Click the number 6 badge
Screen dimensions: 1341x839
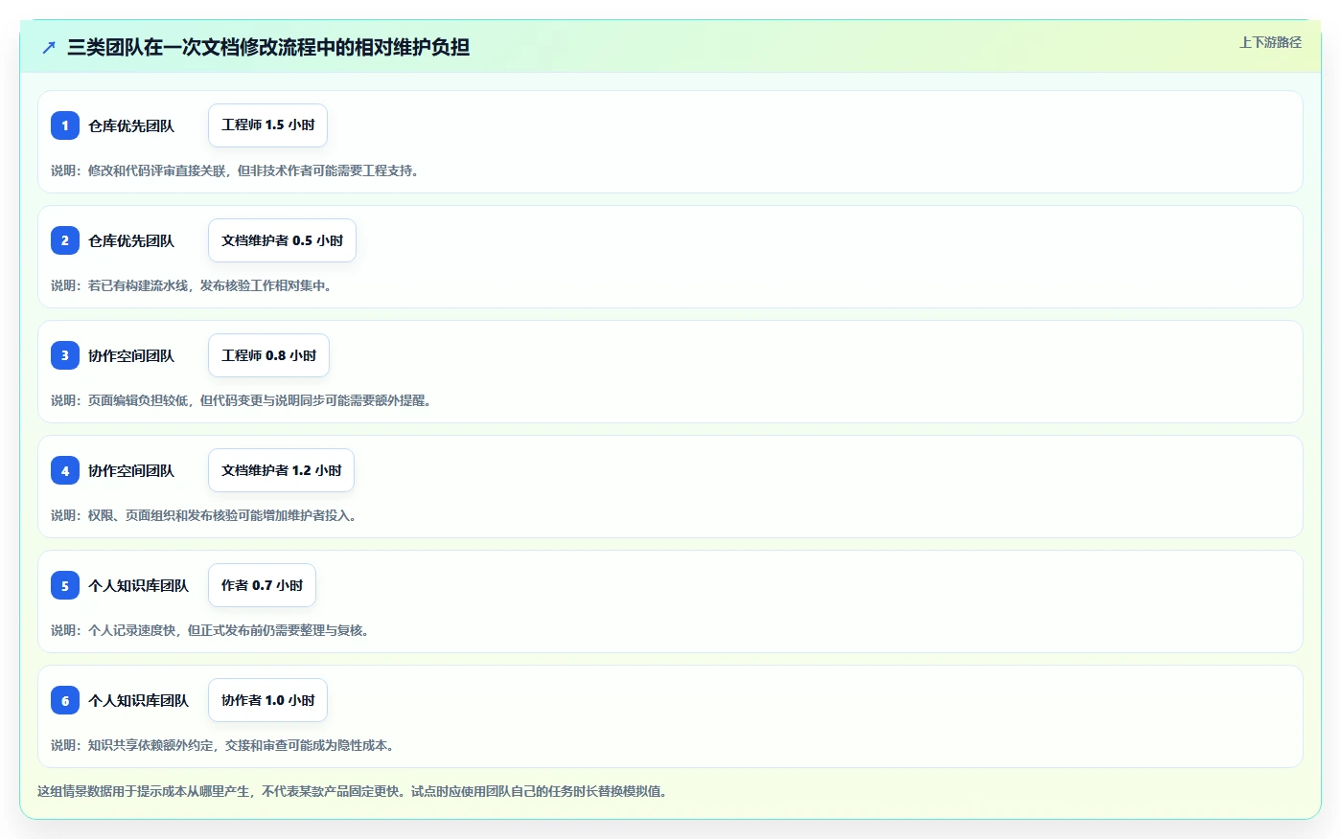coord(65,700)
